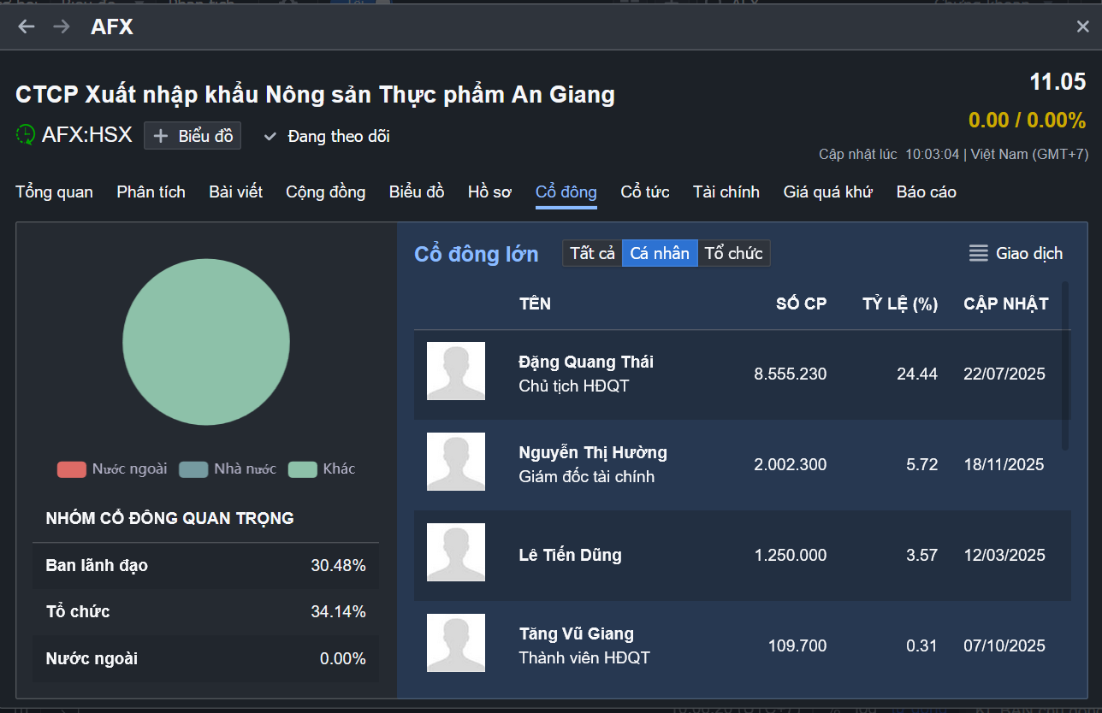The width and height of the screenshot is (1102, 713).
Task: Click Nguyễn Thị Hường's profile avatar
Action: [456, 462]
